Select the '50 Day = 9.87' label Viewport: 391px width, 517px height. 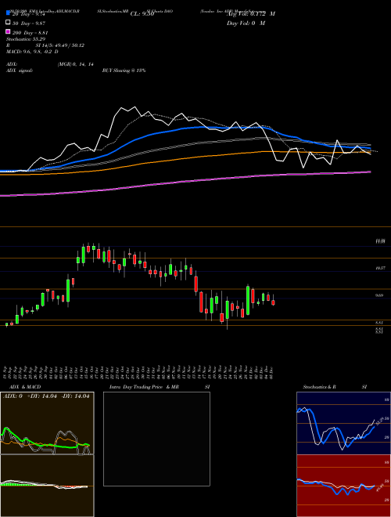pos(29,23)
